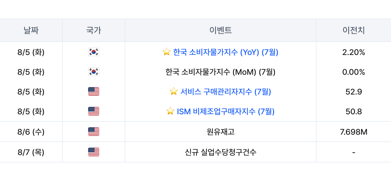The height and width of the screenshot is (181, 391).
Task: Click the 원유재고 event text
Action: (221, 132)
